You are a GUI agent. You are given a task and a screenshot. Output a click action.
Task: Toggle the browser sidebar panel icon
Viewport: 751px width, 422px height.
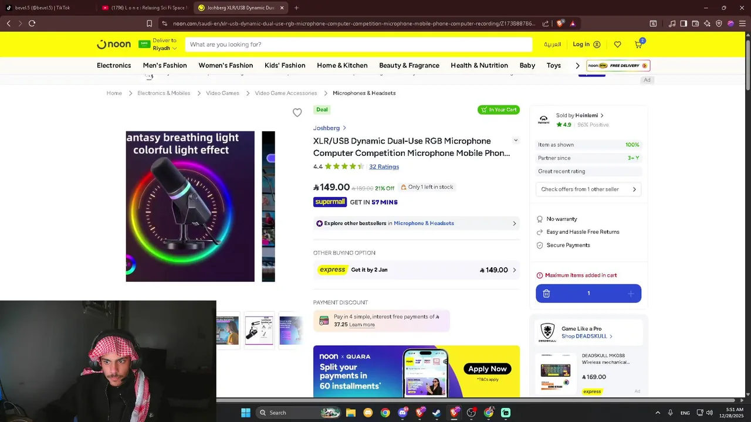684,23
